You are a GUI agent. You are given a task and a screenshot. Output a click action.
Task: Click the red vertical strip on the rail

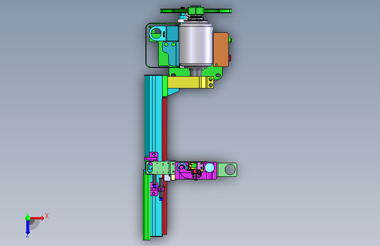164,166
